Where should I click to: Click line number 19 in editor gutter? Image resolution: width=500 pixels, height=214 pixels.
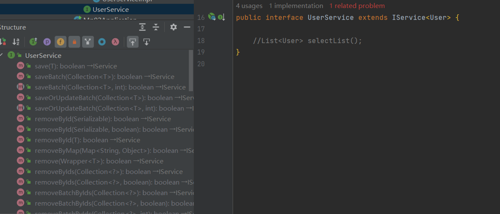pyautogui.click(x=201, y=53)
